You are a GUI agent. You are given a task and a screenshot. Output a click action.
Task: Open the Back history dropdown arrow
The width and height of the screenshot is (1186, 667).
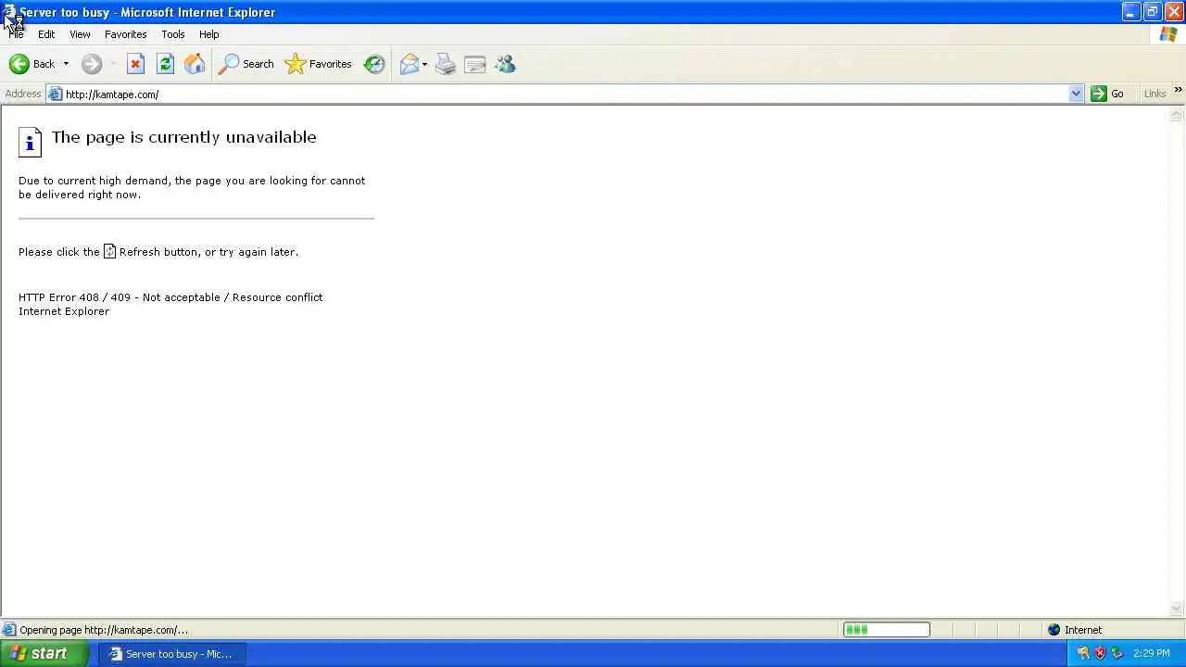tap(66, 64)
